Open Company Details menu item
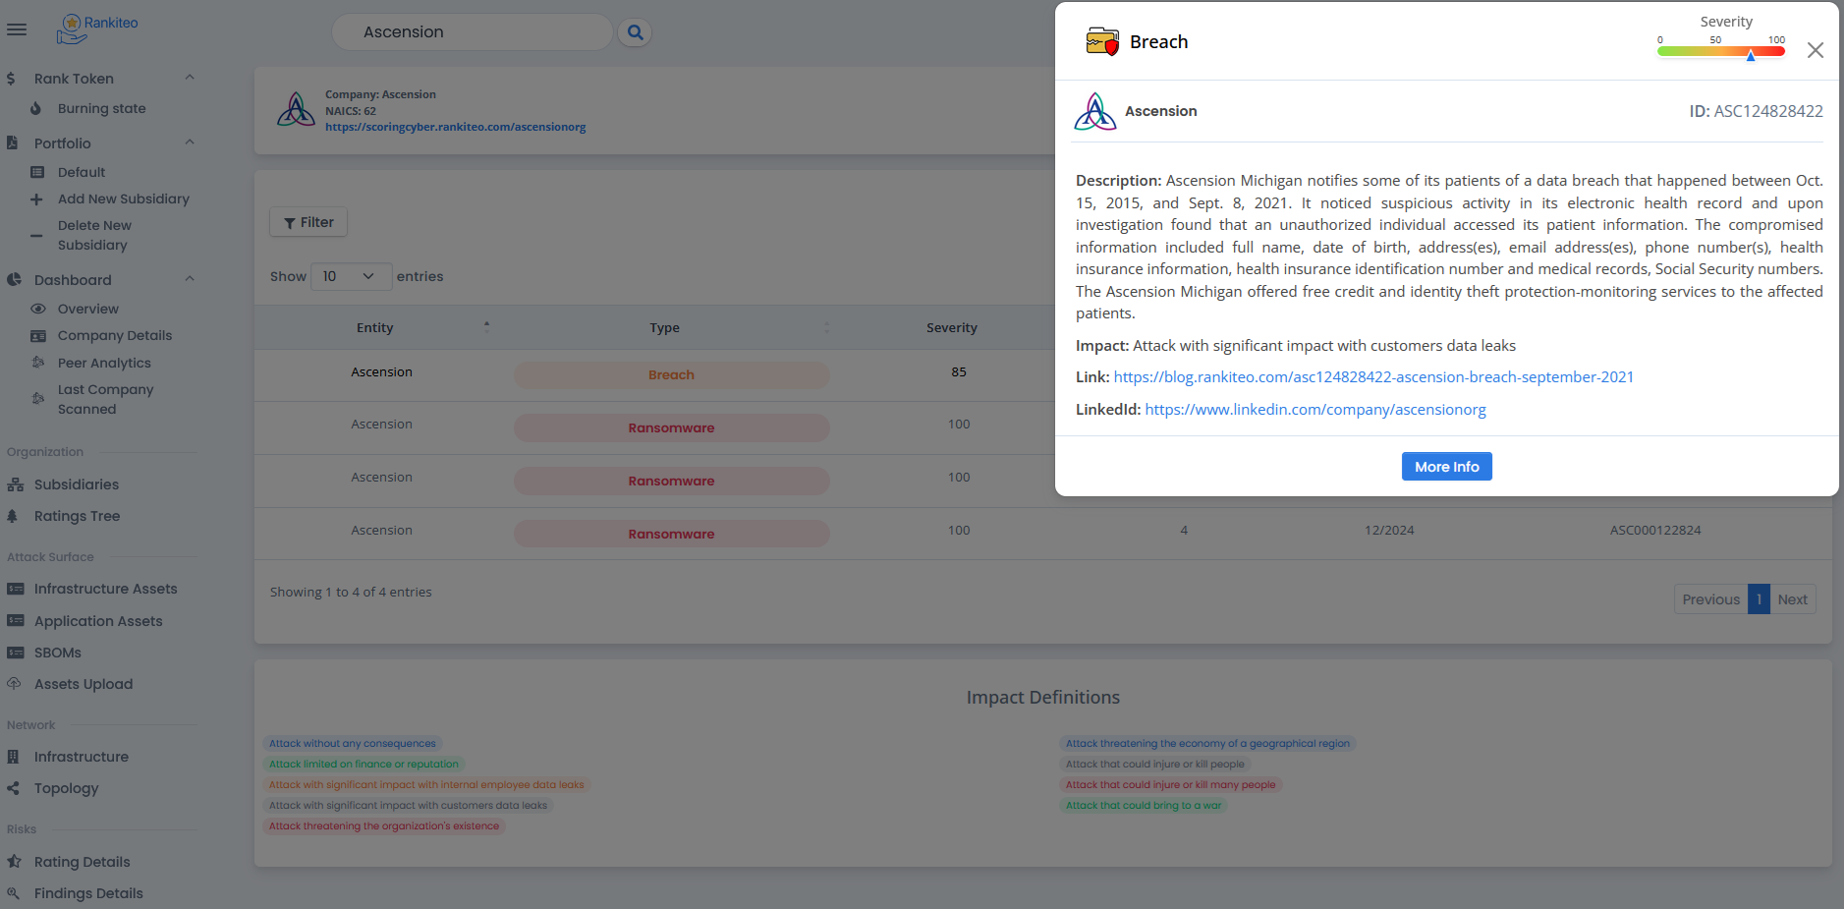The width and height of the screenshot is (1844, 909). [x=114, y=335]
